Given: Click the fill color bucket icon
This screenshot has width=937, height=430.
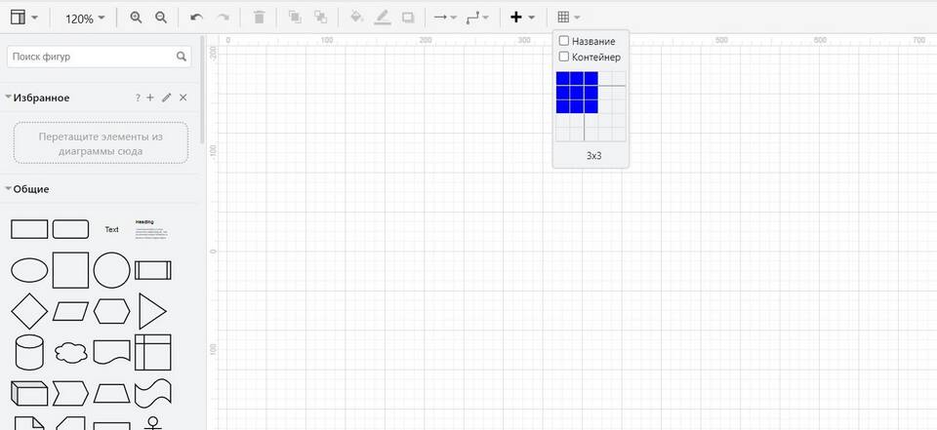Looking at the screenshot, I should coord(356,18).
